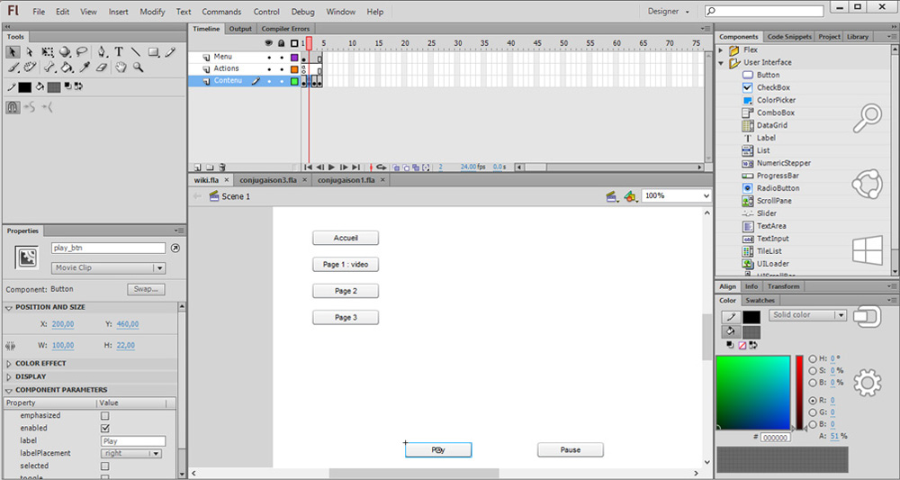
Task: Activate the Hand tool
Action: click(x=121, y=68)
